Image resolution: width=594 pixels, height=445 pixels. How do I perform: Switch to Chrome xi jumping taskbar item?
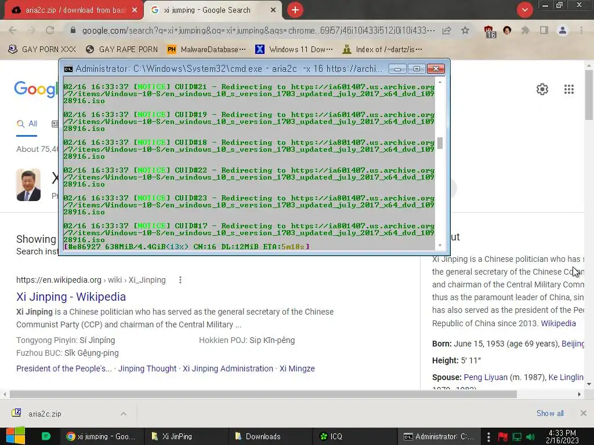point(102,436)
